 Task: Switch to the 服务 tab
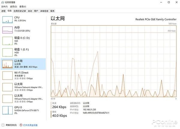coord(52,11)
